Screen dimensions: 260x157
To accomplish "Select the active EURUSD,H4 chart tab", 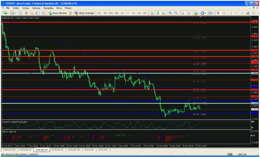I will 42,150.
